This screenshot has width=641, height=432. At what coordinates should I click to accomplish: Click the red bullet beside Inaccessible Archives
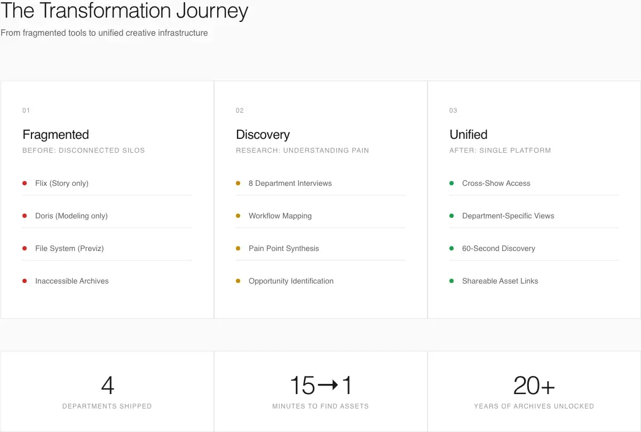tap(25, 280)
